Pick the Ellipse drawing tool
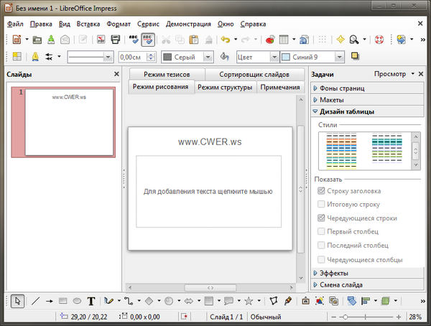 77,302
